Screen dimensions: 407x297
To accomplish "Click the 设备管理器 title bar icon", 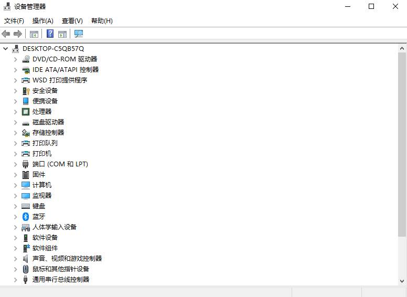I will tap(7, 6).
